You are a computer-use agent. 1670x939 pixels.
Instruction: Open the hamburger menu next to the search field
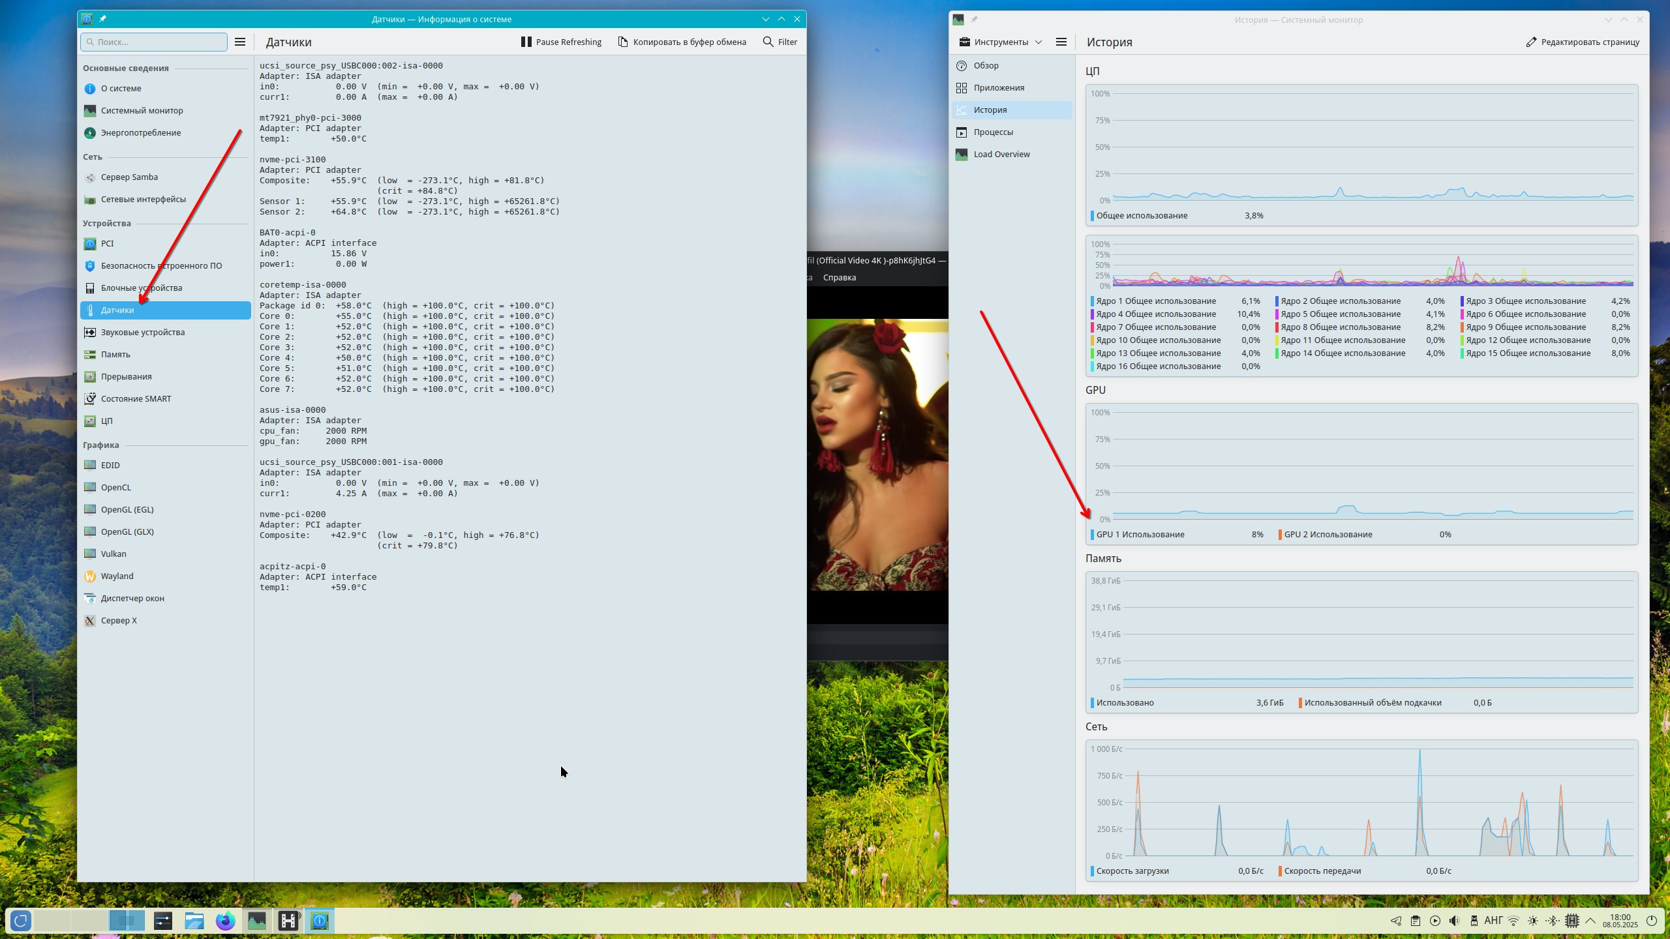240,42
